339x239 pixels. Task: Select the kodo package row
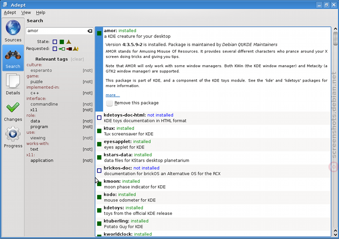click(x=213, y=197)
